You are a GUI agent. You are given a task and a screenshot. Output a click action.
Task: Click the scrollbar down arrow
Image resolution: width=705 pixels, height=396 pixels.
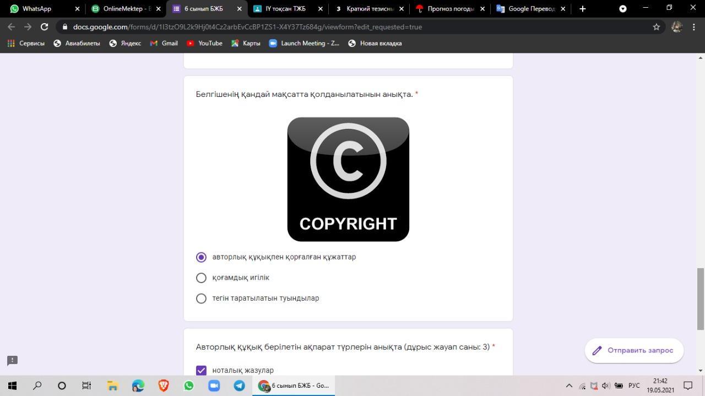701,371
